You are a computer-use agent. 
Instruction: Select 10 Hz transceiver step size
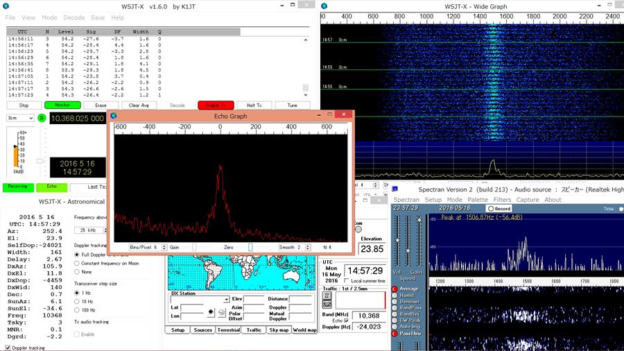click(77, 302)
